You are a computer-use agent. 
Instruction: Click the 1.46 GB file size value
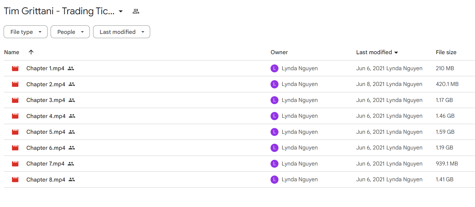pos(445,116)
